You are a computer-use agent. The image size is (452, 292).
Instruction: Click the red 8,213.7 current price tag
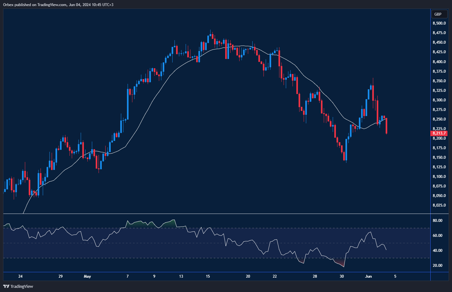(439, 133)
